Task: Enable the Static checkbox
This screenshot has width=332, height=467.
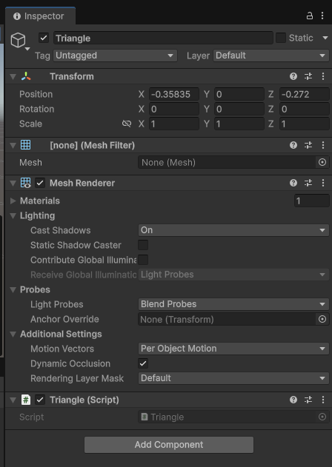Action: click(281, 38)
